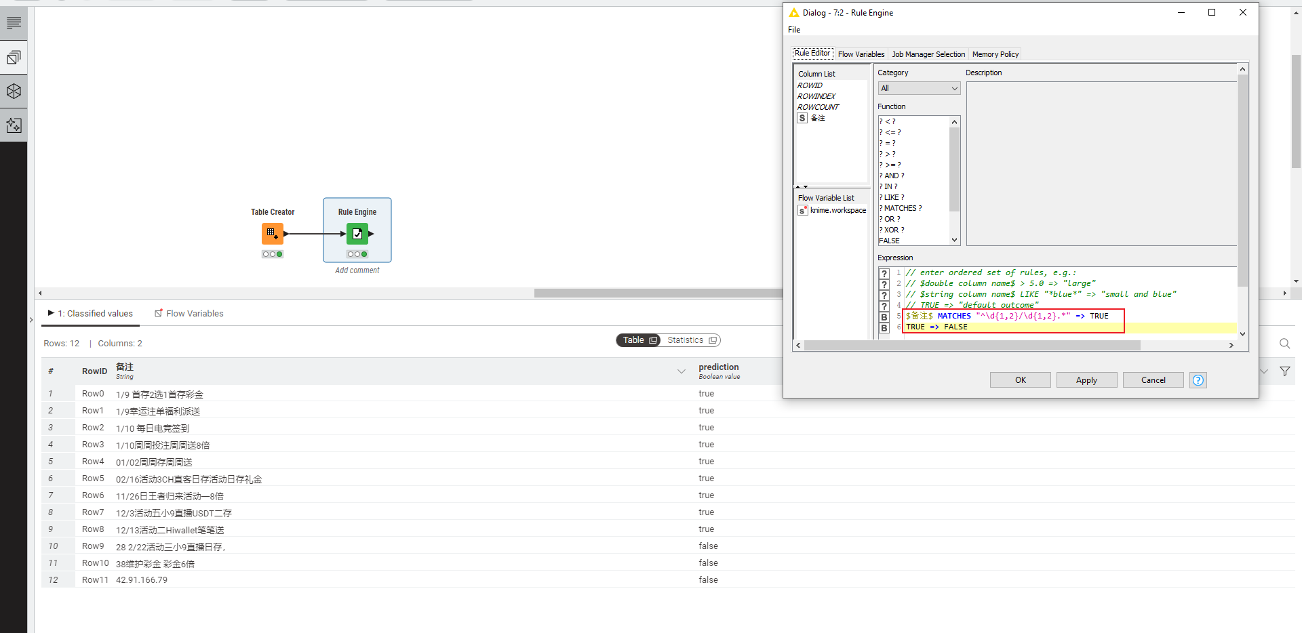Switch output view to Statistics

tap(691, 340)
